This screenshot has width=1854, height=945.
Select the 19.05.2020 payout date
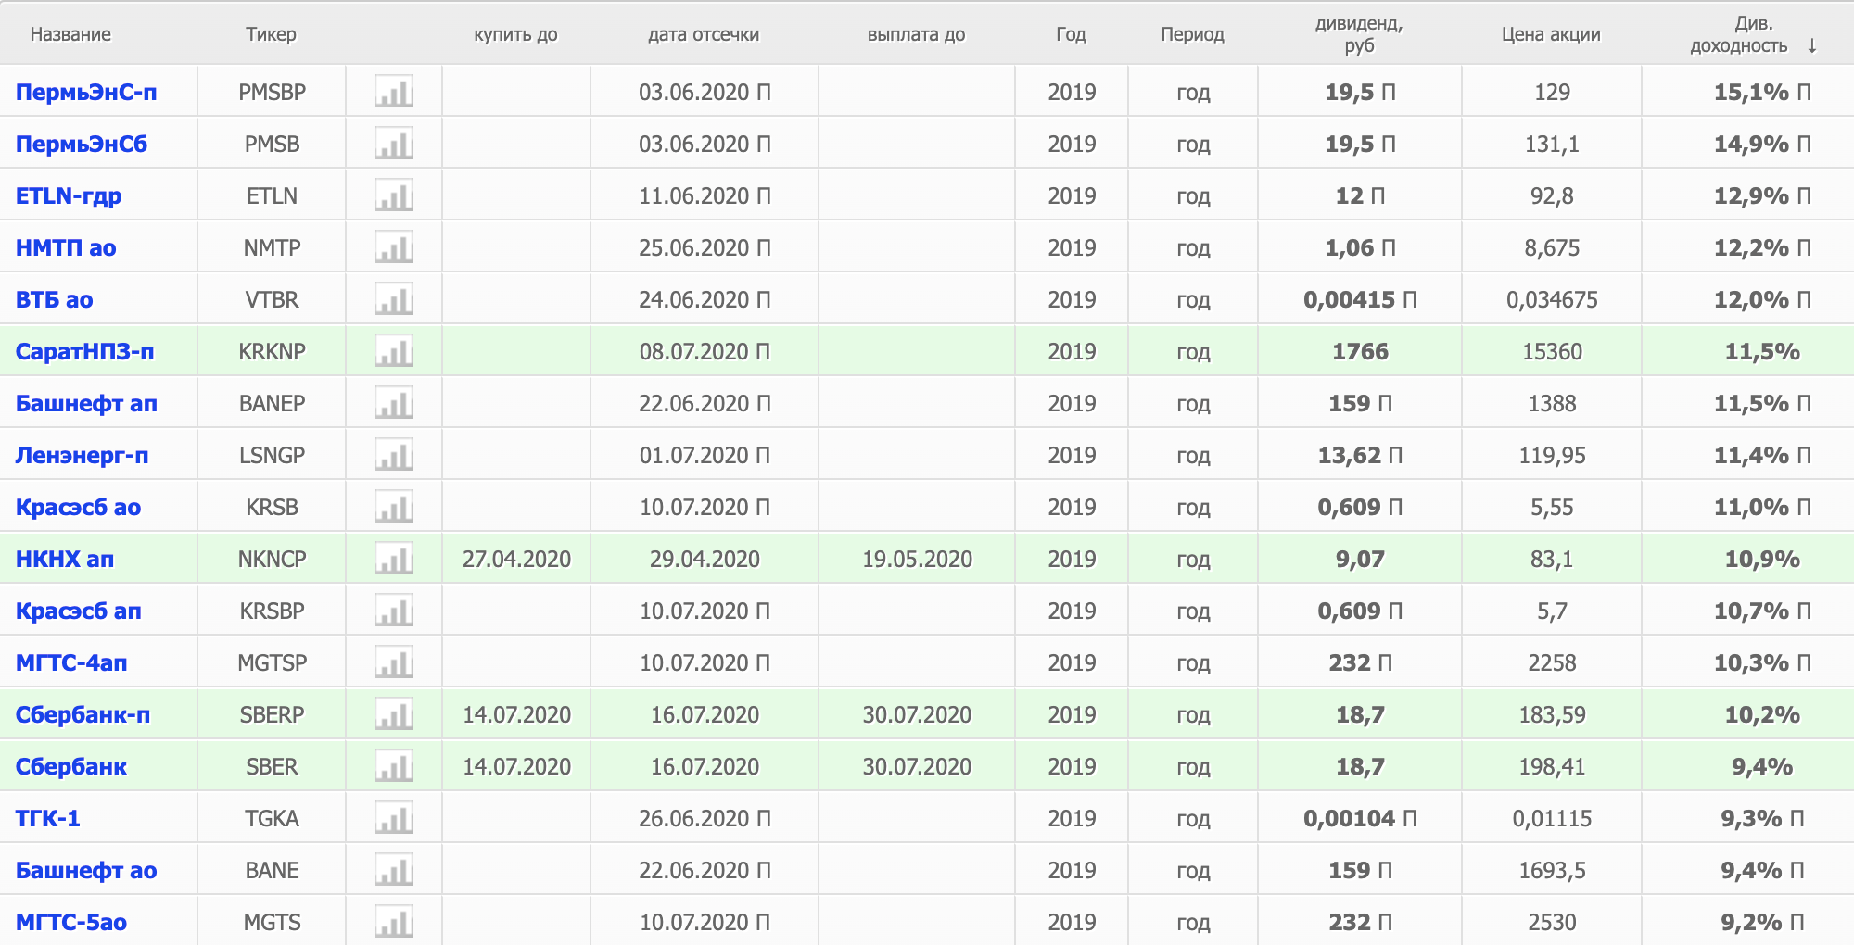coord(917,559)
